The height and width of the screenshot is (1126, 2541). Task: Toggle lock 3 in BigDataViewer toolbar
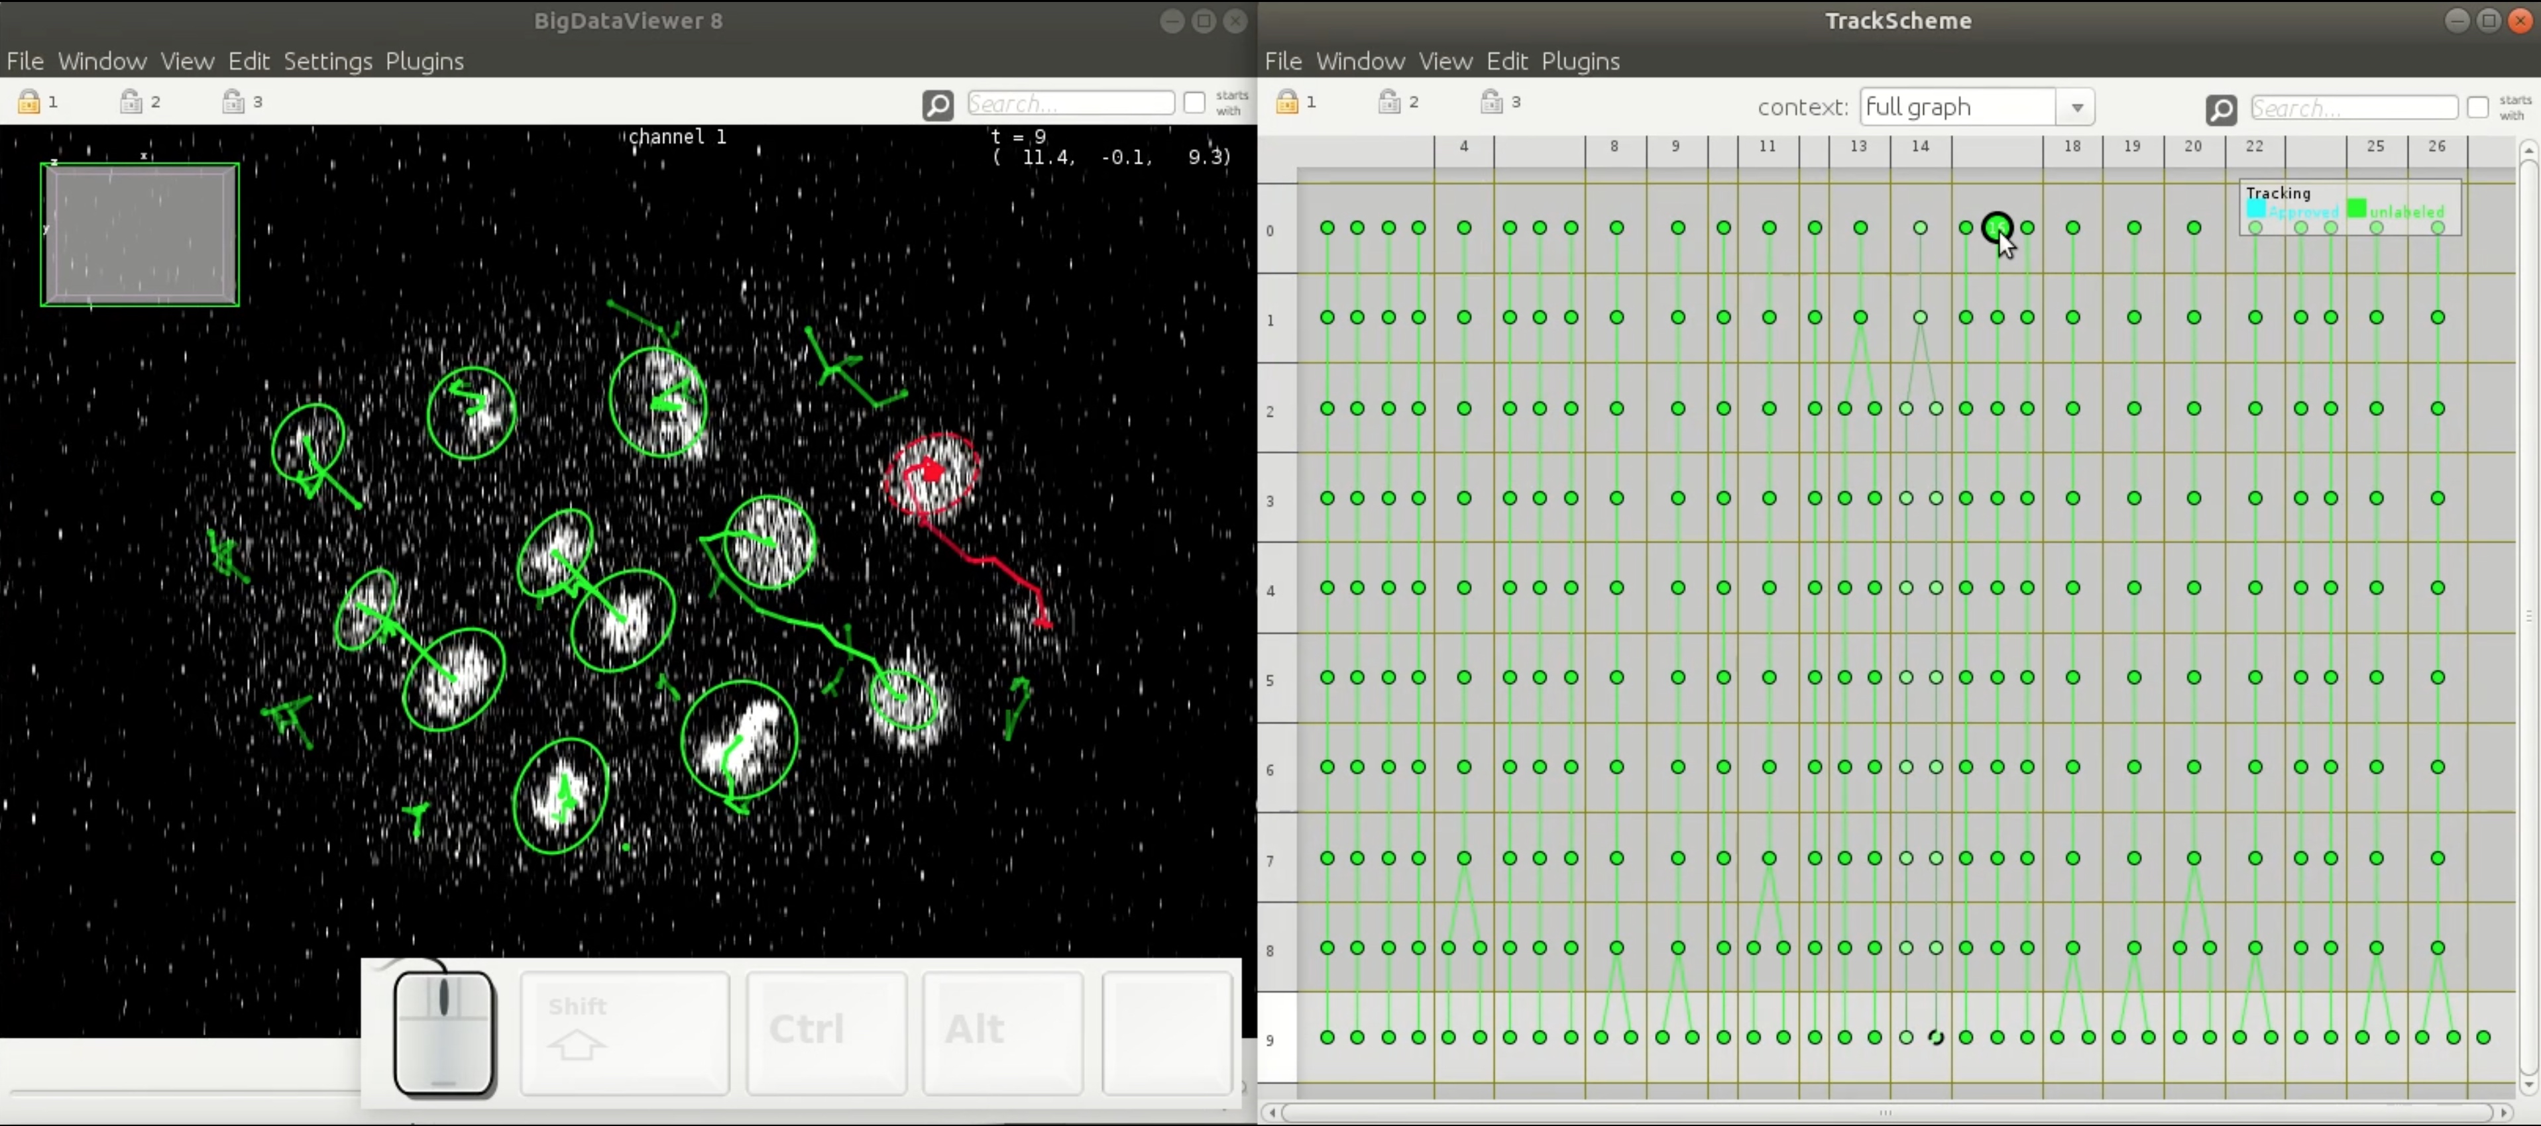[234, 101]
